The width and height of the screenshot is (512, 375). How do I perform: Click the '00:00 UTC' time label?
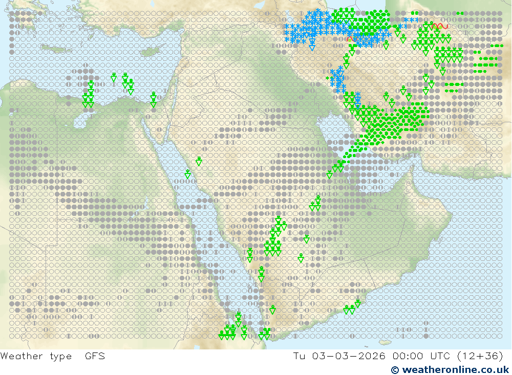click(x=421, y=356)
